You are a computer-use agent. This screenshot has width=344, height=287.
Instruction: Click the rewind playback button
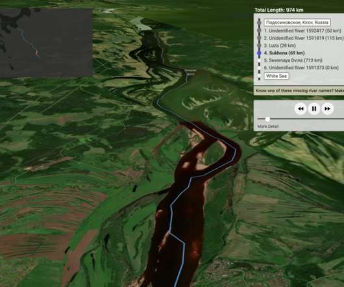point(301,108)
